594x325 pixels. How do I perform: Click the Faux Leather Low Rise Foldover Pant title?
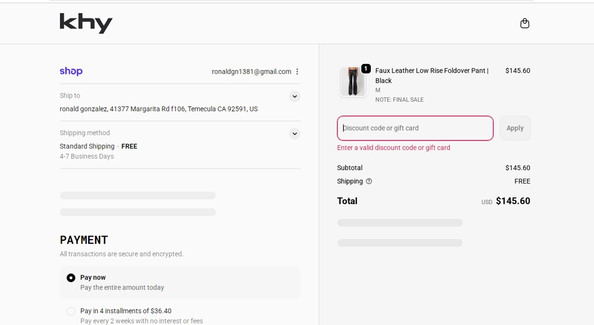click(x=432, y=75)
